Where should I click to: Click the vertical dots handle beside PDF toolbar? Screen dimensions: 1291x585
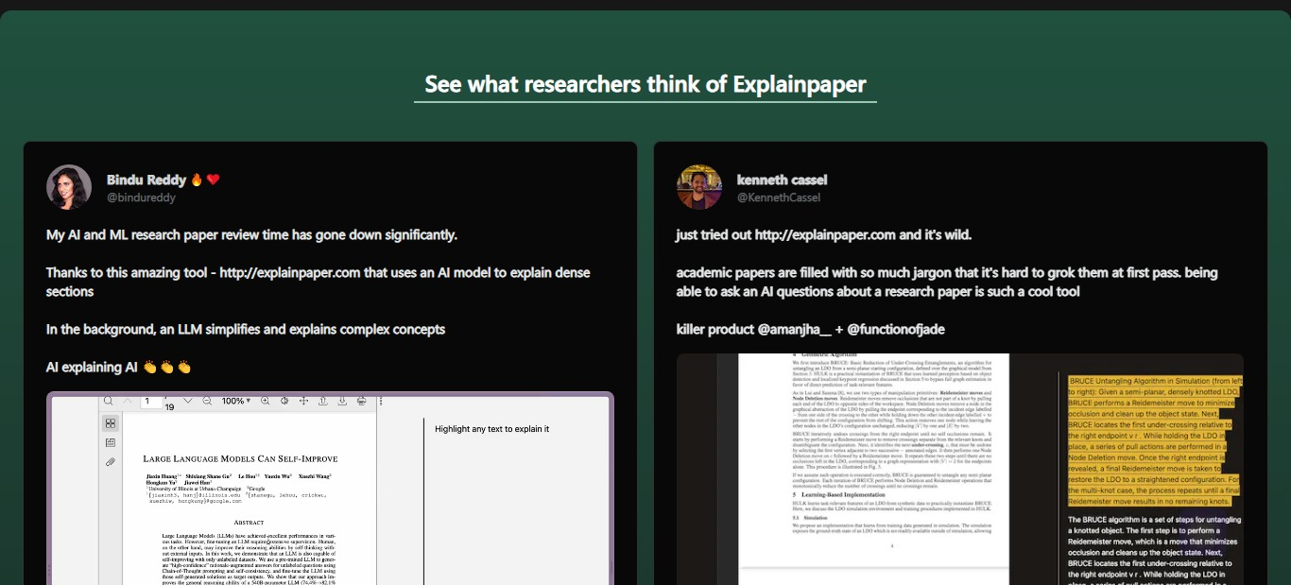(381, 401)
